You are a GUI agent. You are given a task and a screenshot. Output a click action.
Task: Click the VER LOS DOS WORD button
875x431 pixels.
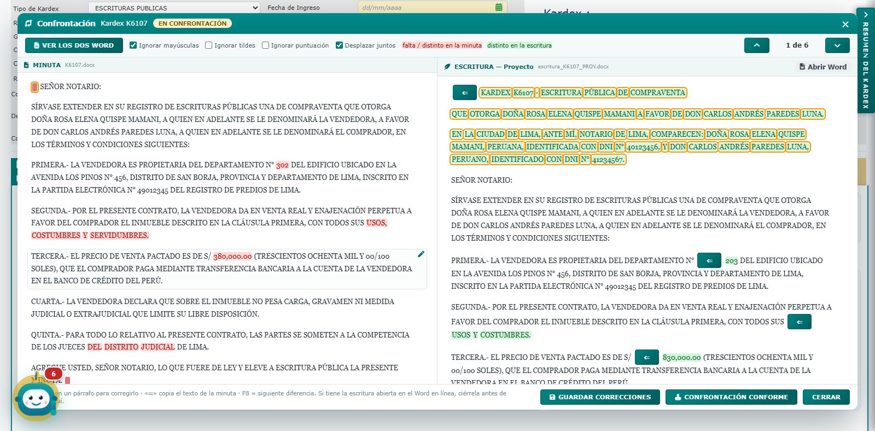tap(74, 45)
